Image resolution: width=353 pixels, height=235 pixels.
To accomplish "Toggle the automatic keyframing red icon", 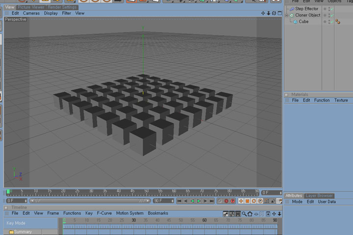I will 226,201.
